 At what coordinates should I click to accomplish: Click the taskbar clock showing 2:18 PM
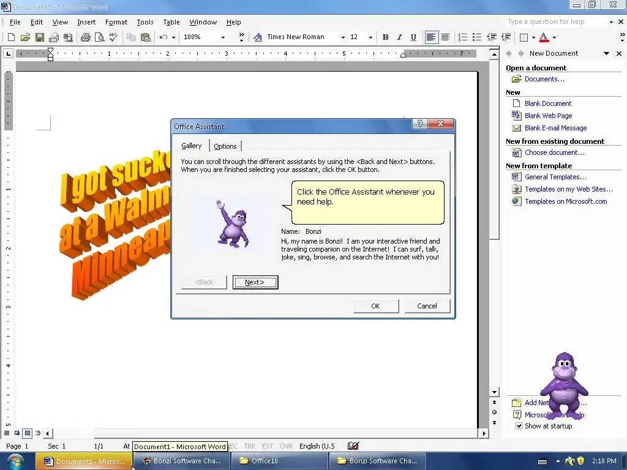coord(604,461)
